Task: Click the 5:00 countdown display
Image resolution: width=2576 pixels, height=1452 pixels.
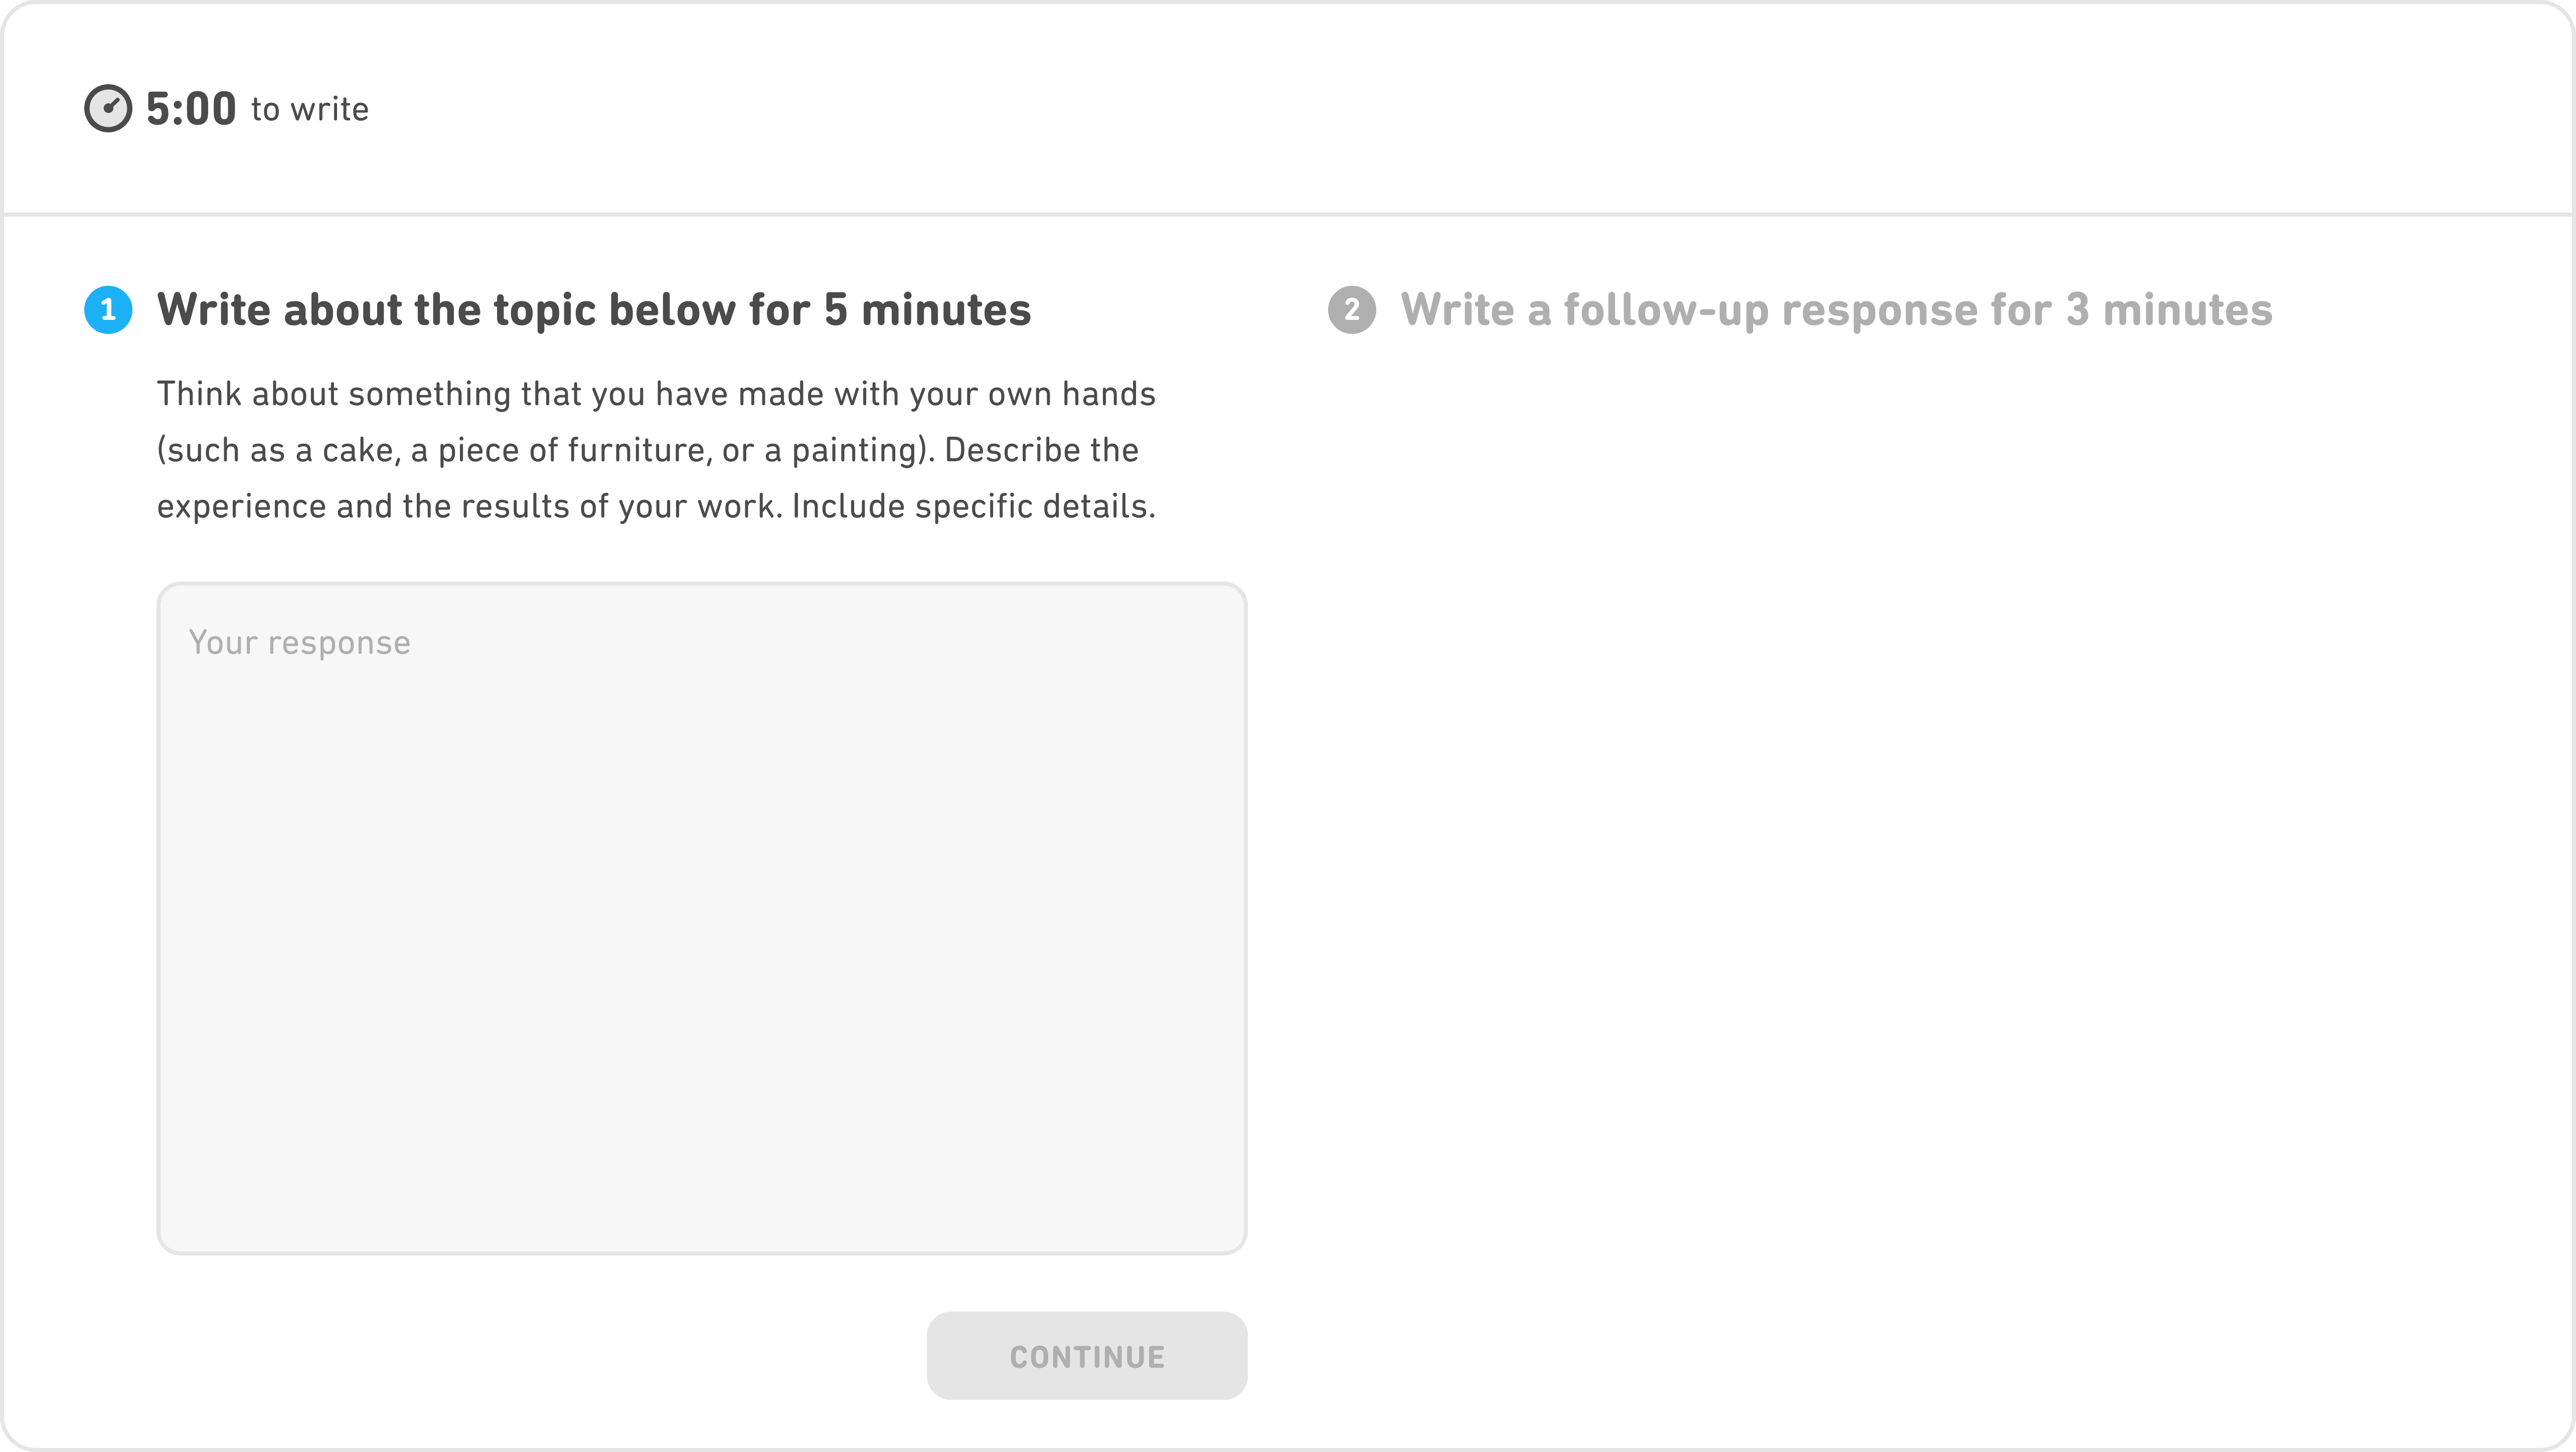Action: (190, 108)
